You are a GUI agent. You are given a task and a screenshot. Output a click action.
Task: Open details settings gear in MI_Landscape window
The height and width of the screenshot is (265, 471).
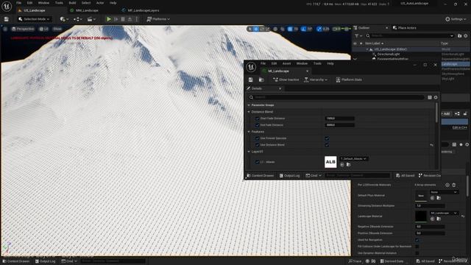click(436, 97)
